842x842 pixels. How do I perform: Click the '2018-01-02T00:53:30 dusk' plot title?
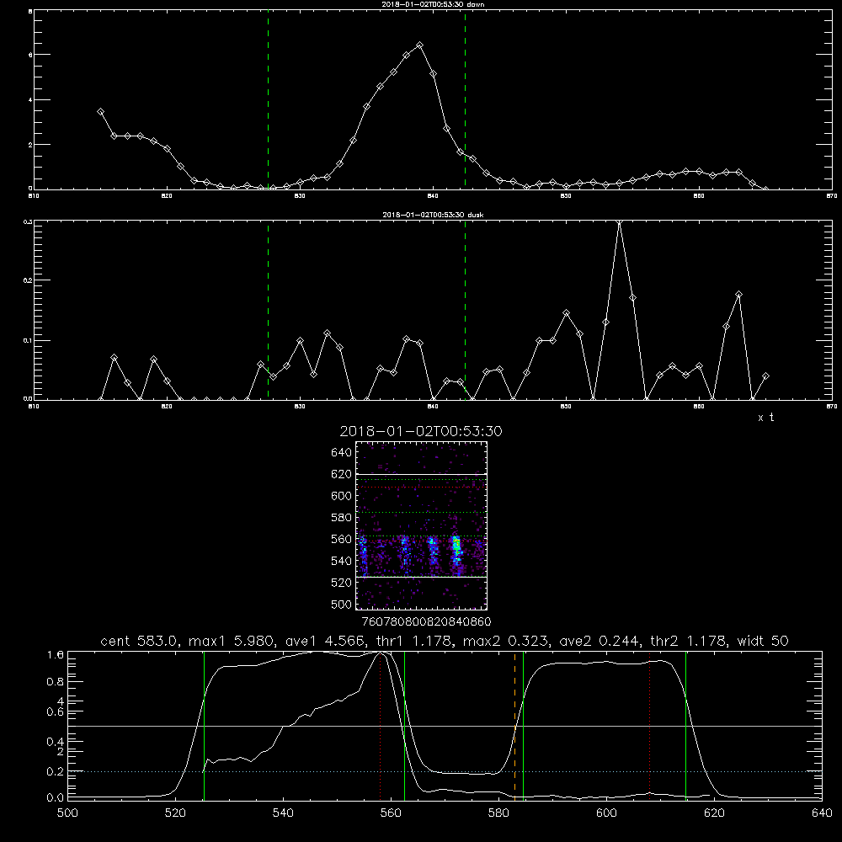pyautogui.click(x=433, y=215)
